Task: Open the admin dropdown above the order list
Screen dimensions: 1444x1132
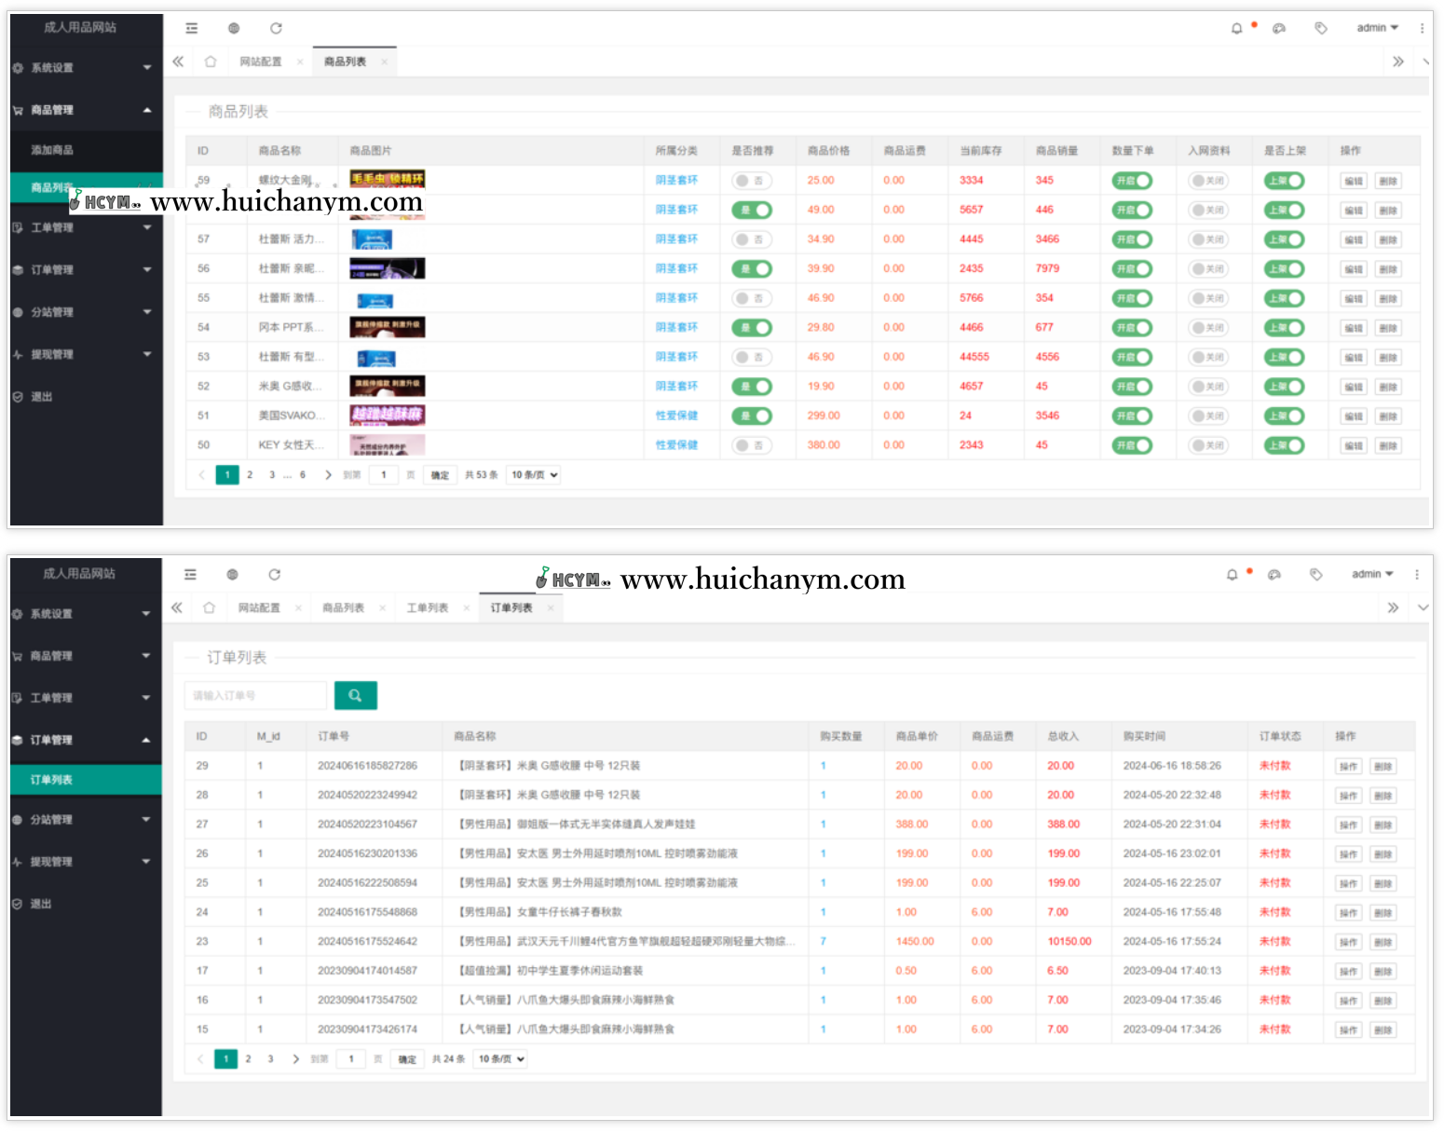Action: point(1371,575)
